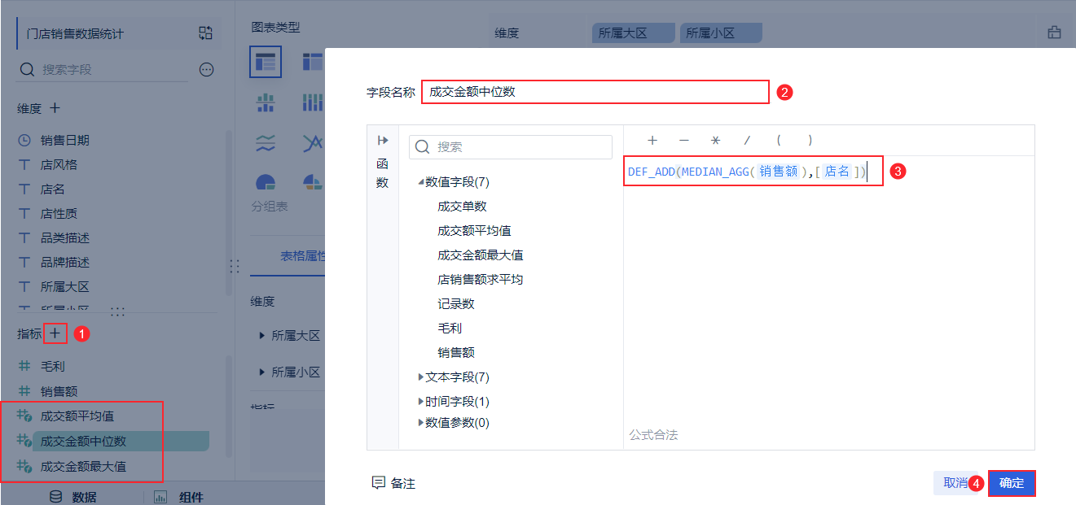The width and height of the screenshot is (1076, 505).
Task: Select 销售额 in the dialog field tree
Action: coord(455,353)
